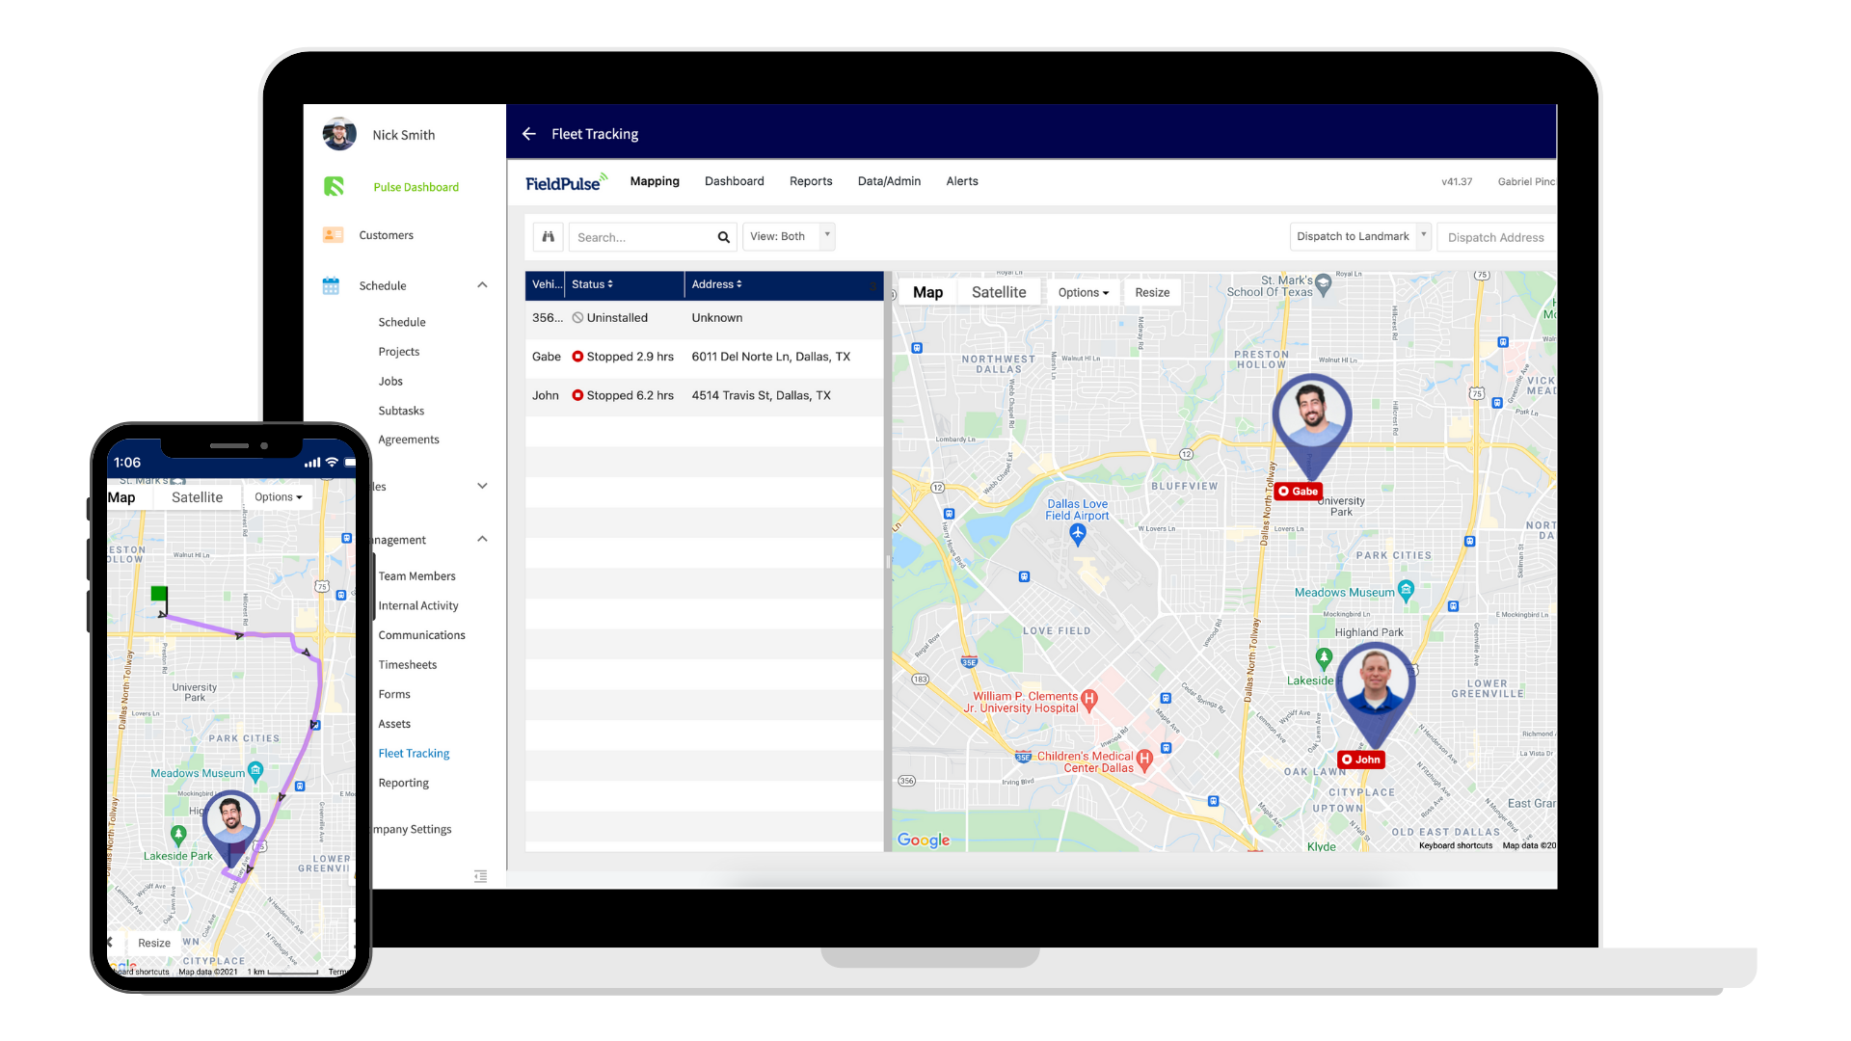
Task: Click Gabe's photo pin on the map
Action: tap(1311, 412)
